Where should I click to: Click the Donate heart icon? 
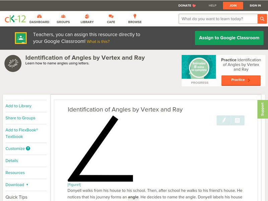click(194, 6)
